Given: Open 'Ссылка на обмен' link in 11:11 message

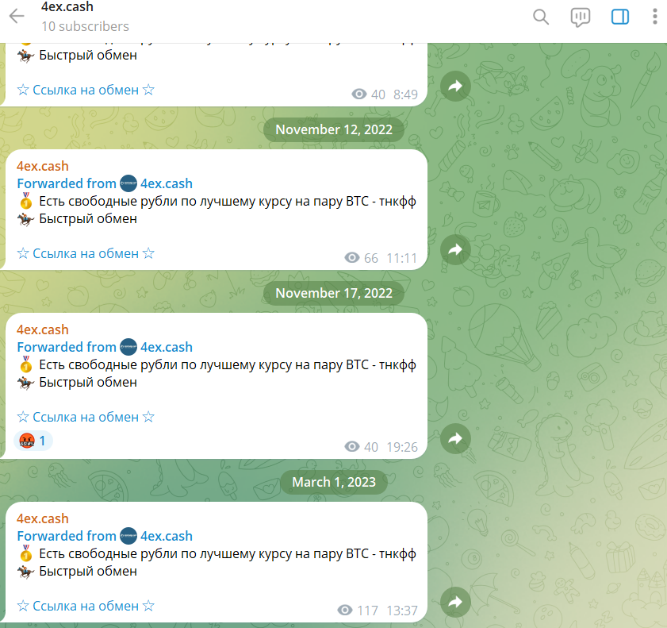Looking at the screenshot, I should pos(86,253).
